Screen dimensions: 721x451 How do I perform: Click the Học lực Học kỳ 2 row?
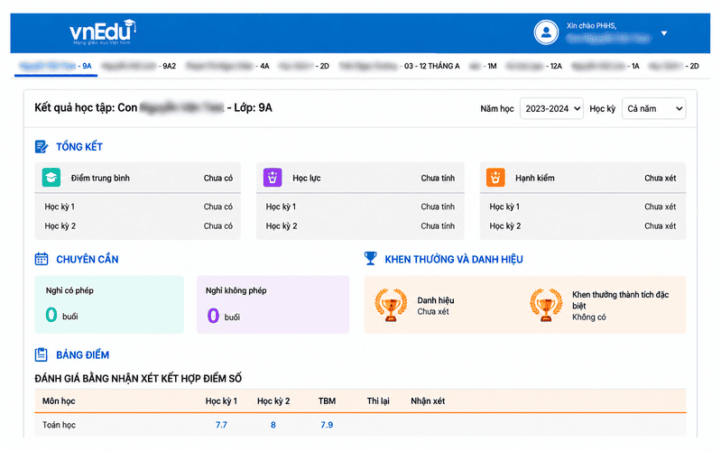(x=360, y=226)
